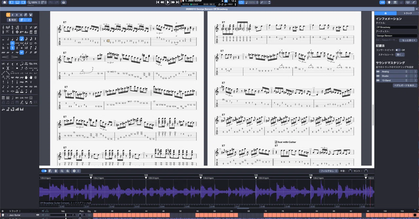This screenshot has width=419, height=219.
Task: Open the Studio mastering preset dropdown
Action: [x=395, y=76]
